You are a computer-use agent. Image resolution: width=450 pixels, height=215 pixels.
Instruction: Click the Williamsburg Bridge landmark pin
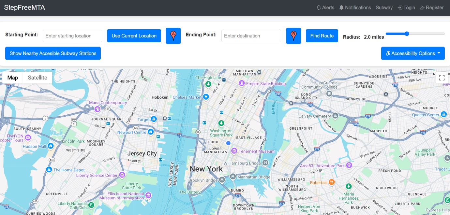(x=265, y=162)
